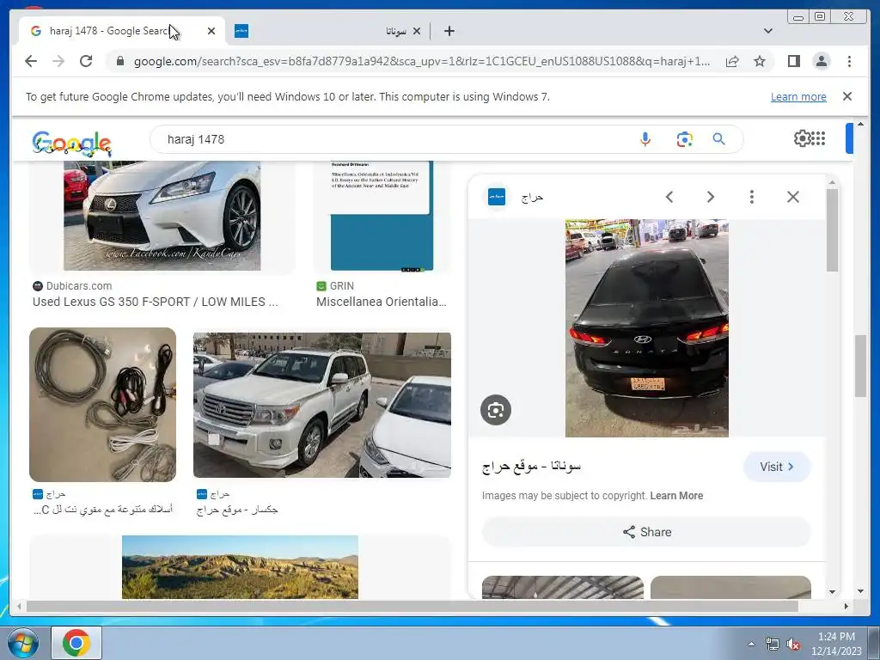
Task: Dismiss the Windows 7 update notice
Action: (x=847, y=96)
